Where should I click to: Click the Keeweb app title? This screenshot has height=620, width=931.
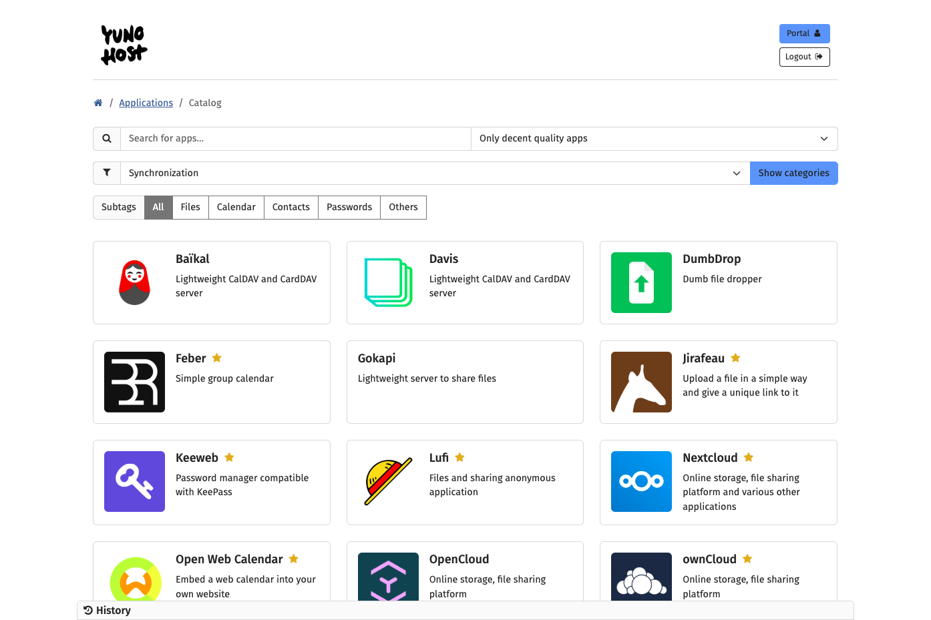[197, 458]
